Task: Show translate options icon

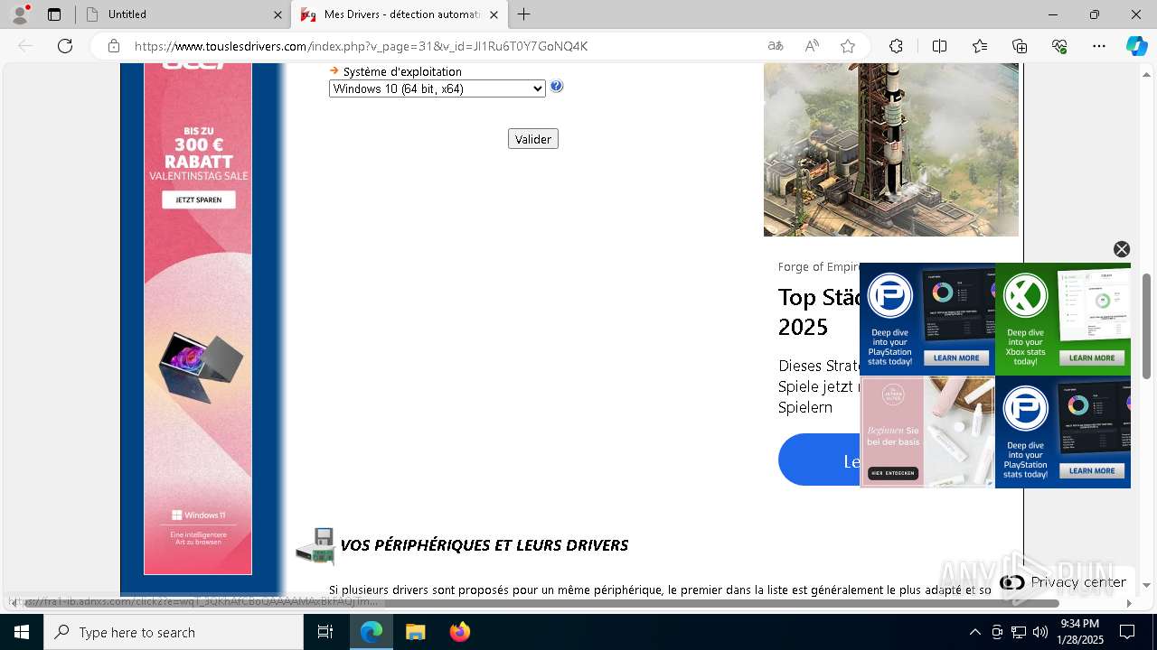Action: [x=776, y=46]
